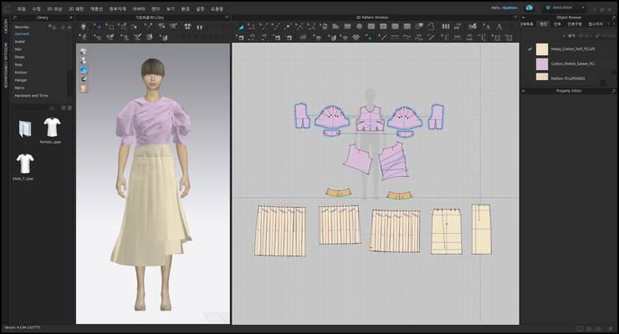
Task: Expand the Hardware and Trims category
Action: 31,94
